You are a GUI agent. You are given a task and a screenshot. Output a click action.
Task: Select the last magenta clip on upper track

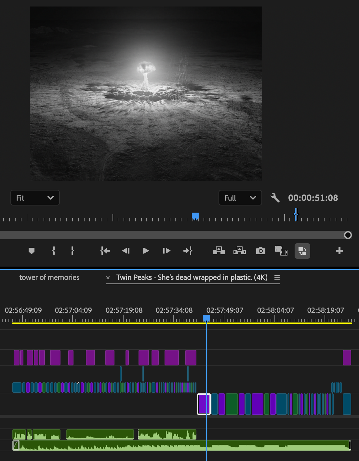tap(347, 358)
